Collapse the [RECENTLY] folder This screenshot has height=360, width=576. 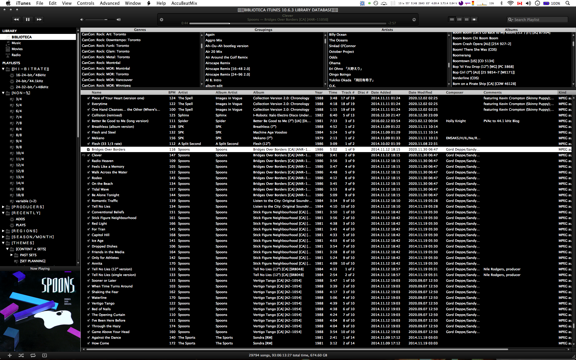pyautogui.click(x=3, y=213)
